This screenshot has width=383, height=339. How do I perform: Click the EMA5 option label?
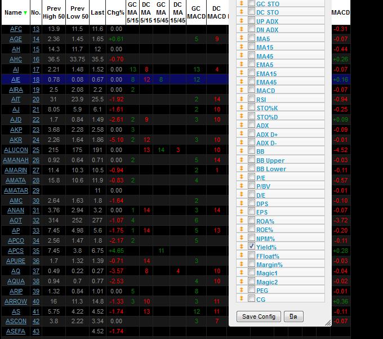[265, 65]
